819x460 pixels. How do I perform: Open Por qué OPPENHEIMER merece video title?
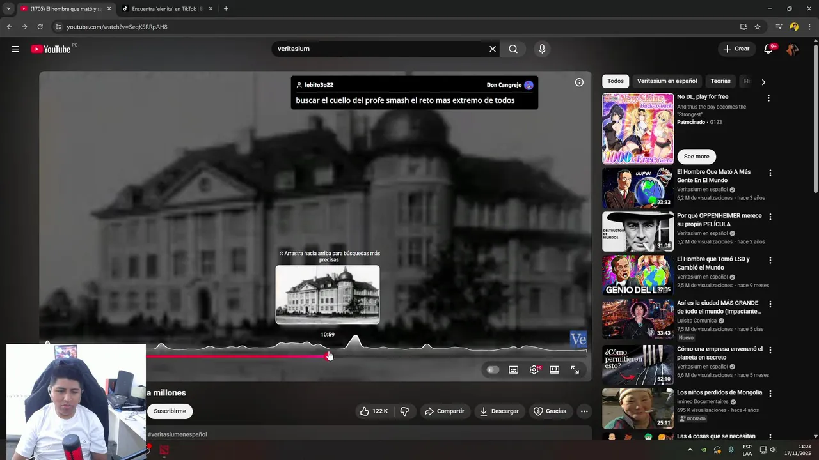pos(719,220)
